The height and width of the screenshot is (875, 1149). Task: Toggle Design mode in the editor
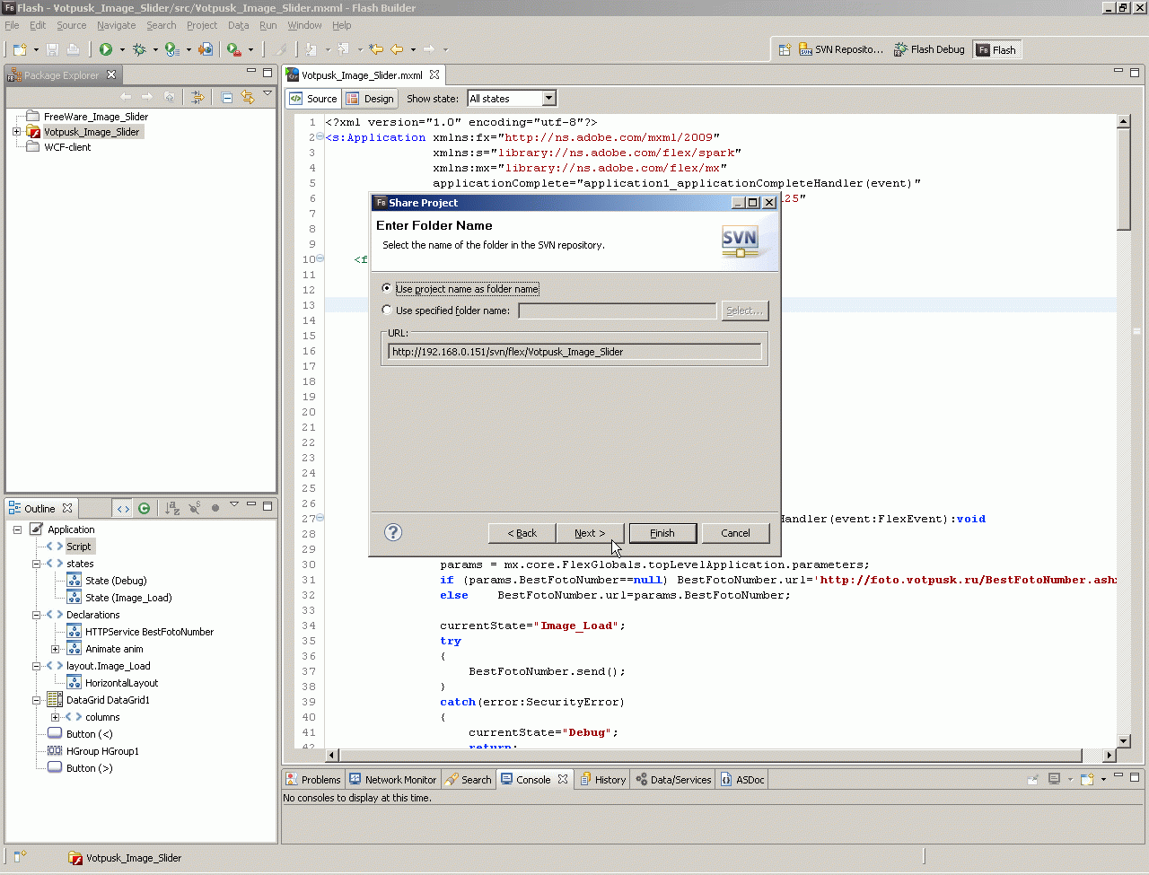pyautogui.click(x=370, y=99)
